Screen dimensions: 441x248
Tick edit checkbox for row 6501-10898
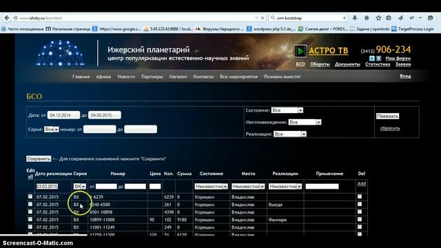click(30, 211)
